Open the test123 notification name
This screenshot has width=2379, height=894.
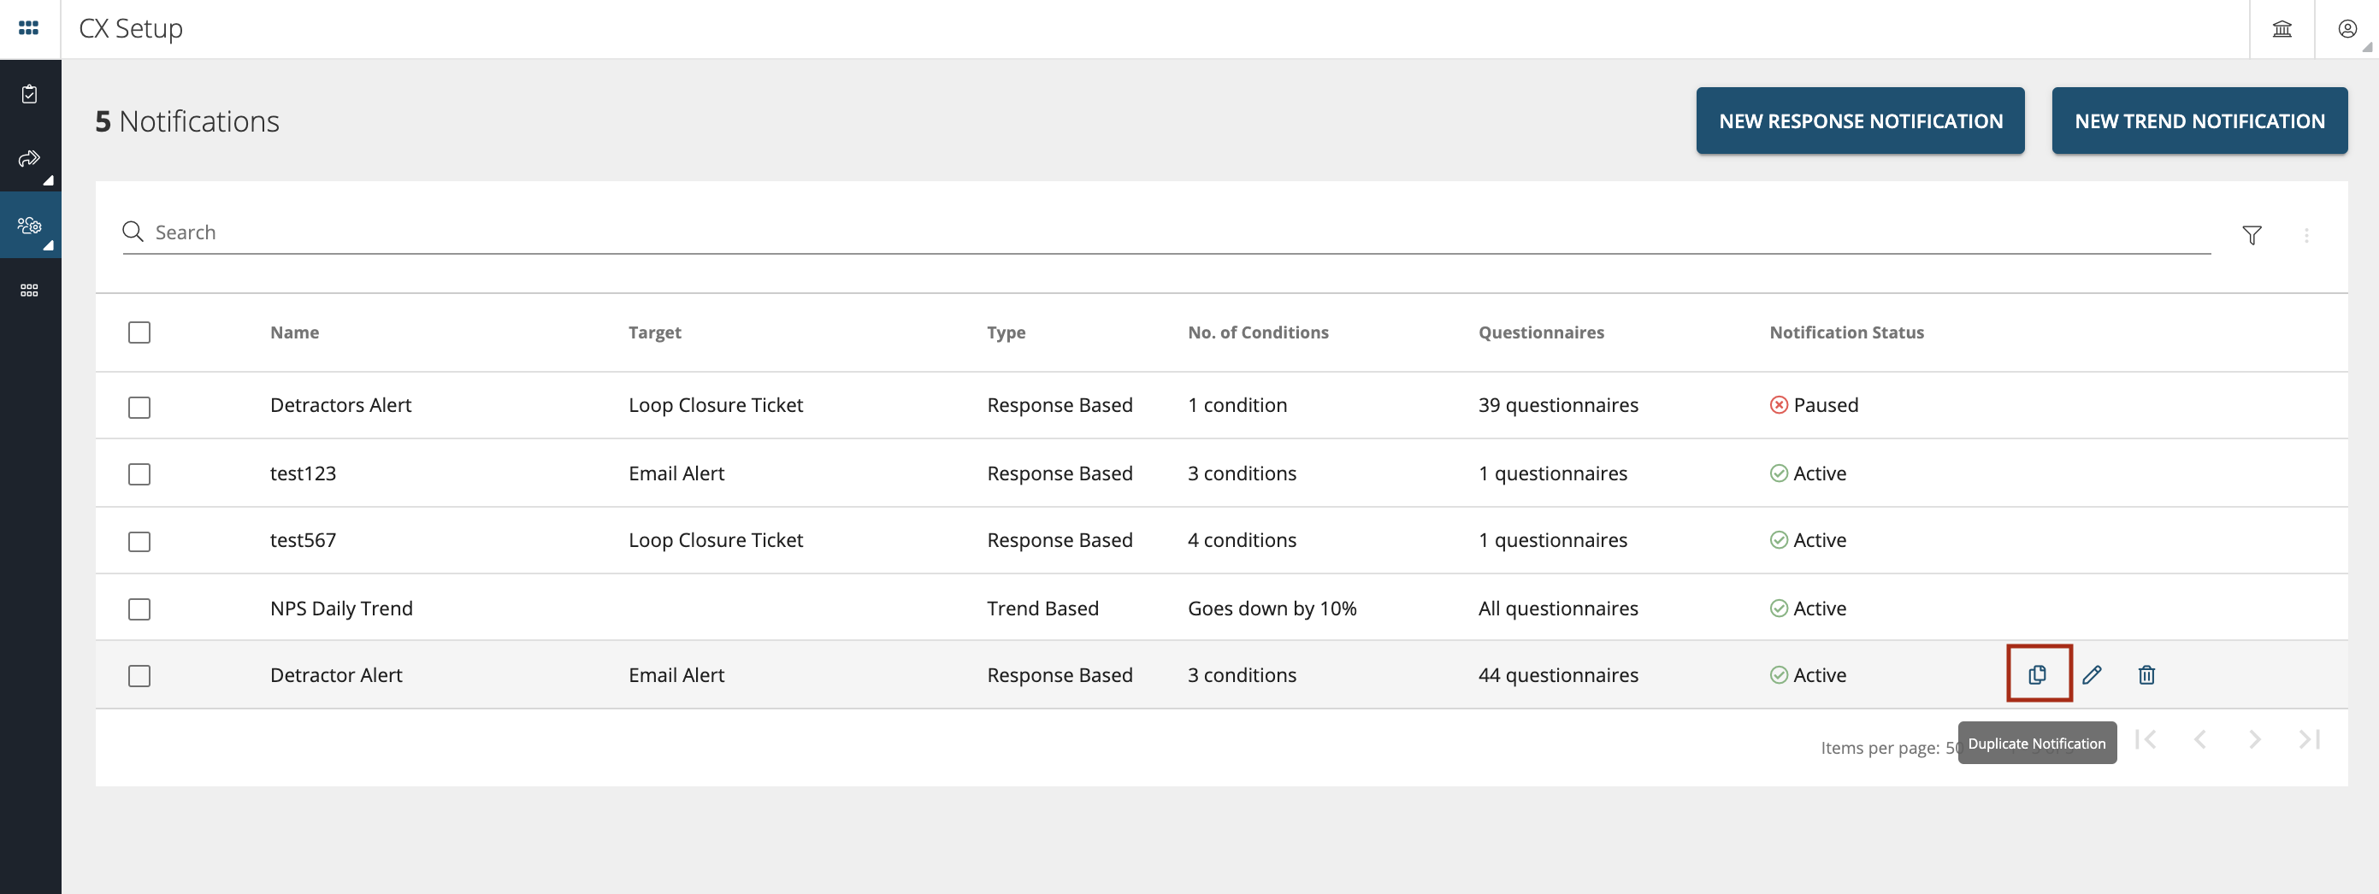(x=303, y=473)
